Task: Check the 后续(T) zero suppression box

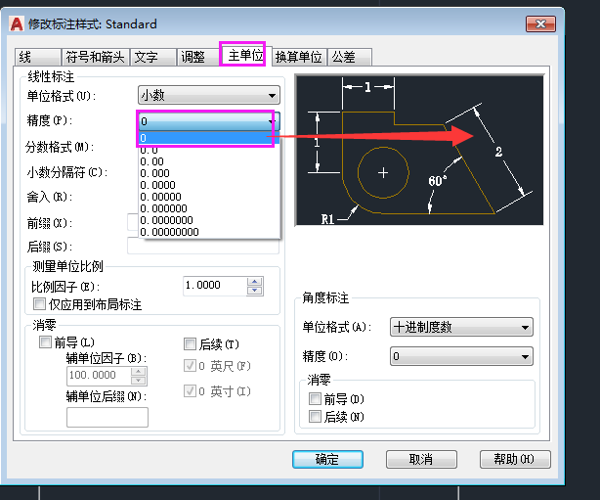Action: pos(190,344)
